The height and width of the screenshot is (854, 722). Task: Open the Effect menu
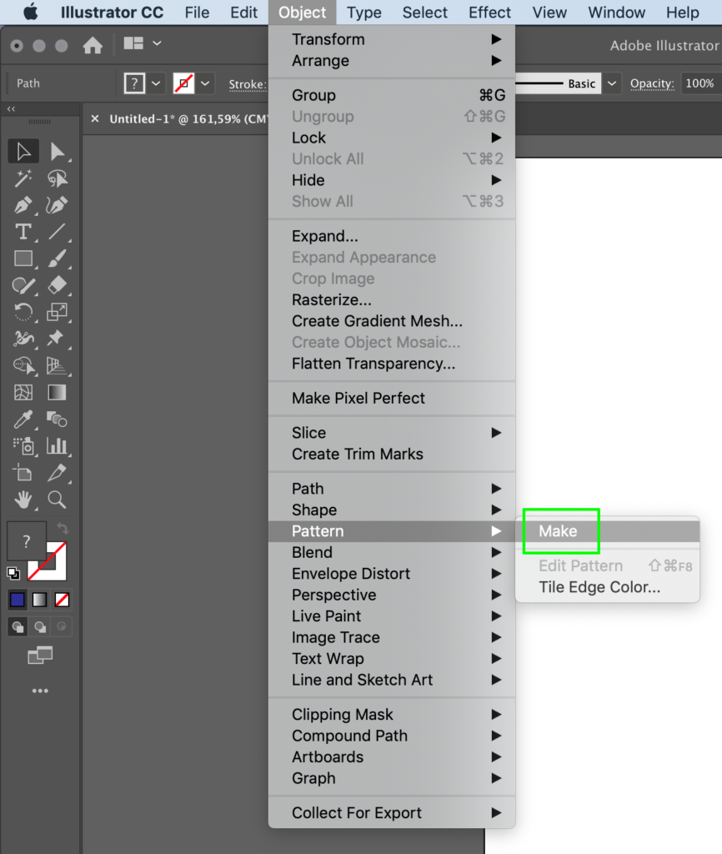(x=489, y=13)
